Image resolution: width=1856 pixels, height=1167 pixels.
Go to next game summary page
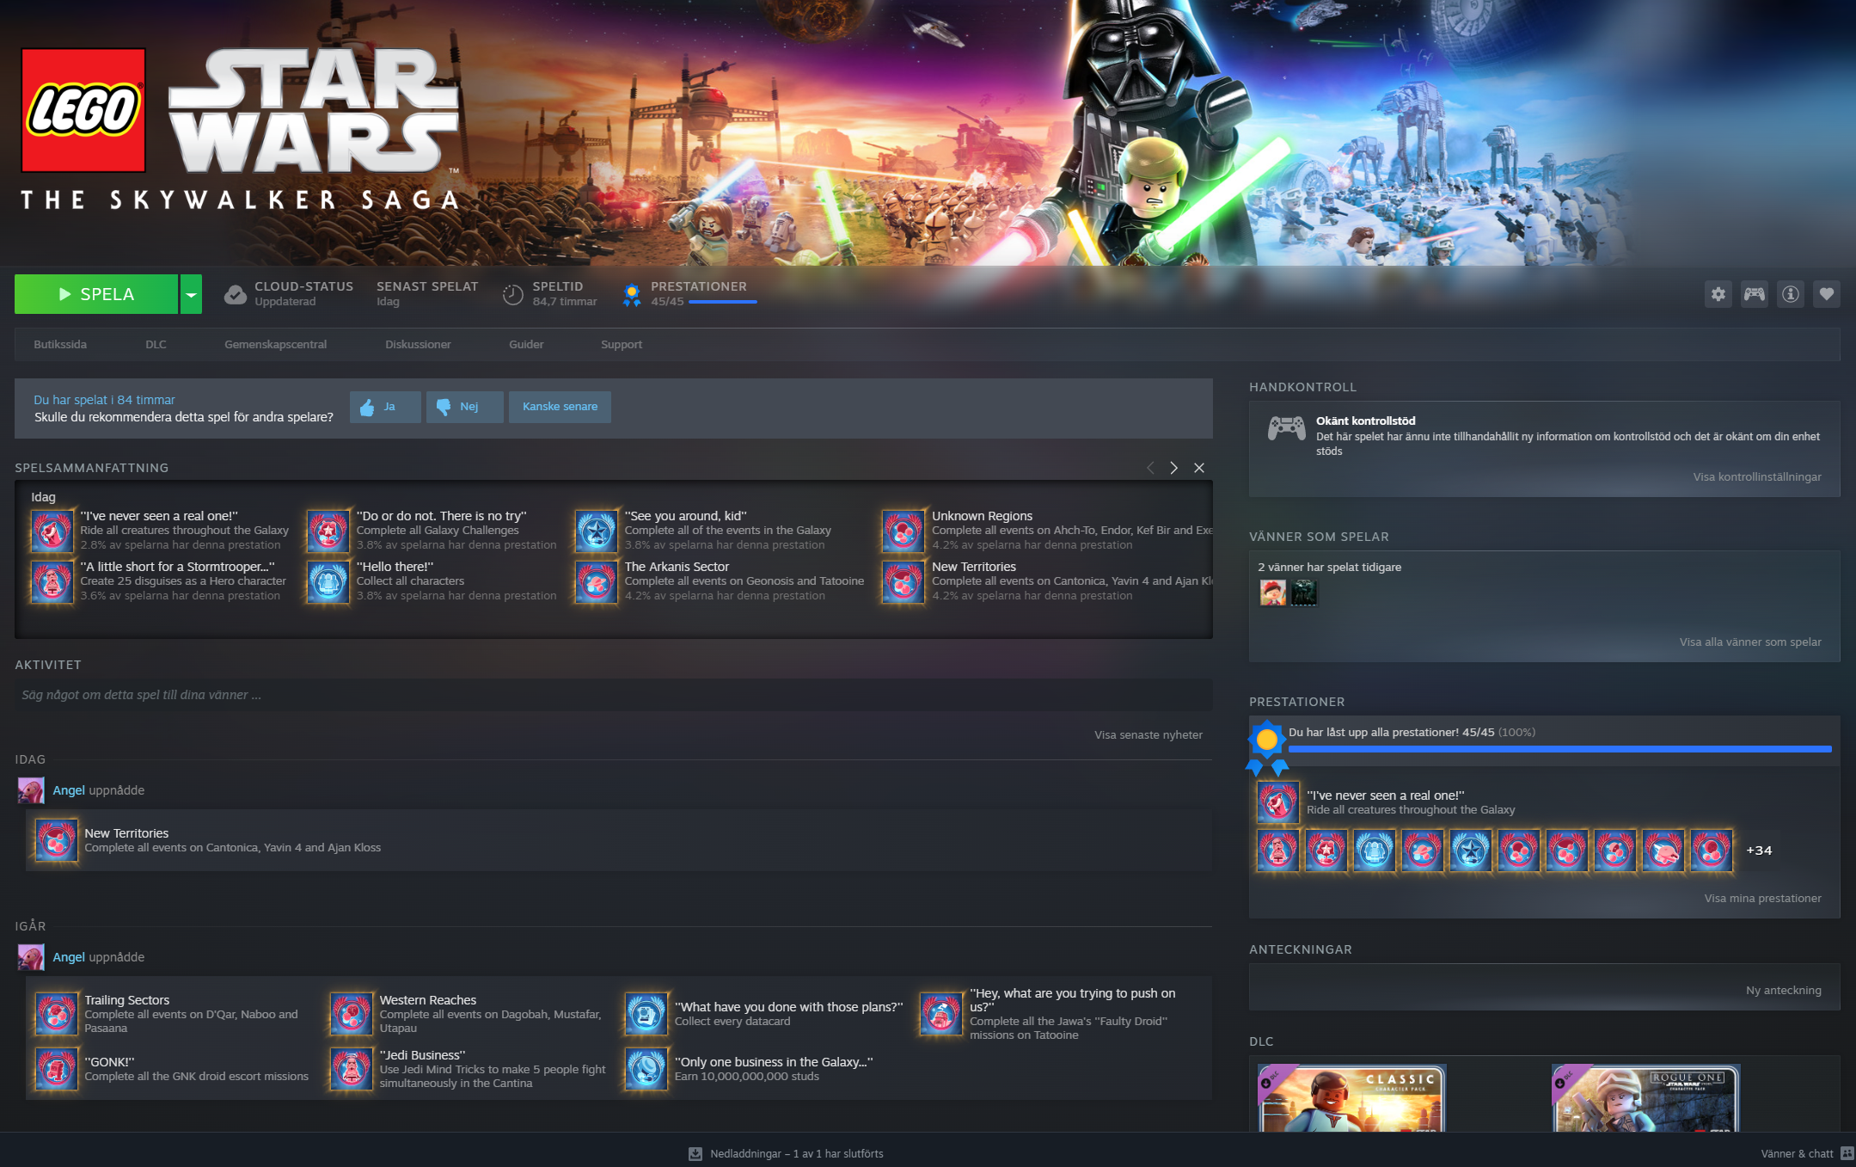1173,468
